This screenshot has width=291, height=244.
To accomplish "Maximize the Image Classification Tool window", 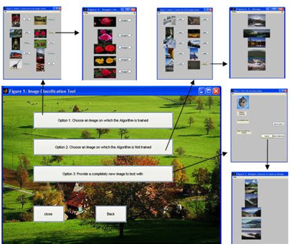I will (209, 91).
